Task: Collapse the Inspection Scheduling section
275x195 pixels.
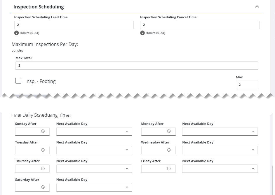Action: pyautogui.click(x=257, y=6)
